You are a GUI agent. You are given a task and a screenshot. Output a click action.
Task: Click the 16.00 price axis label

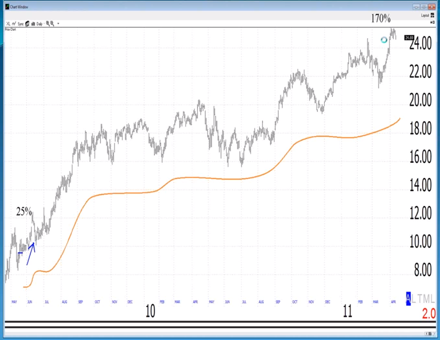click(x=420, y=157)
